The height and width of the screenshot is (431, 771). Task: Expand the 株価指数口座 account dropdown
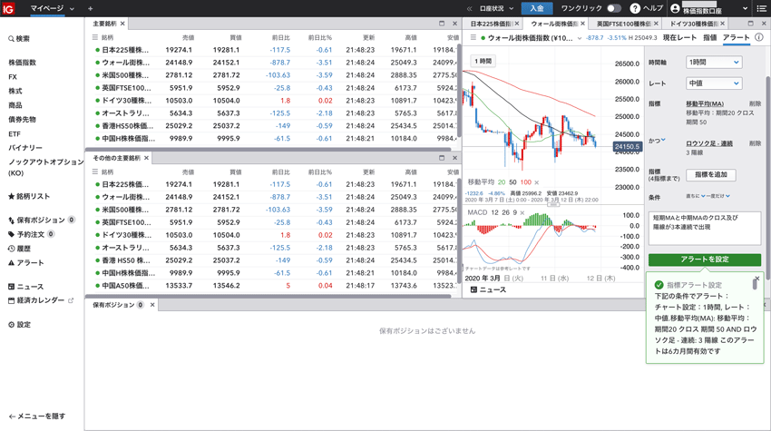745,8
